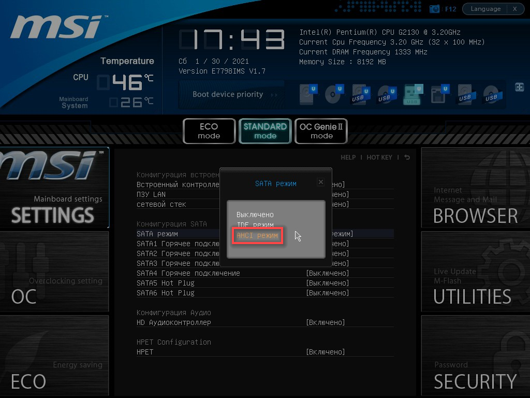Select the SATA6 Hot Plug label
Image resolution: width=530 pixels, height=398 pixels.
pos(165,293)
